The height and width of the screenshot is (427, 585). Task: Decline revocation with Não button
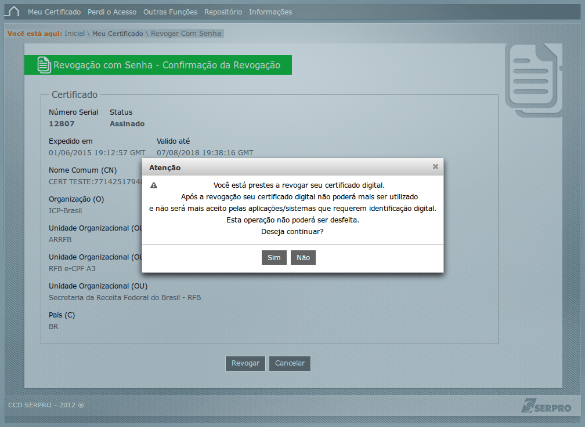click(303, 257)
